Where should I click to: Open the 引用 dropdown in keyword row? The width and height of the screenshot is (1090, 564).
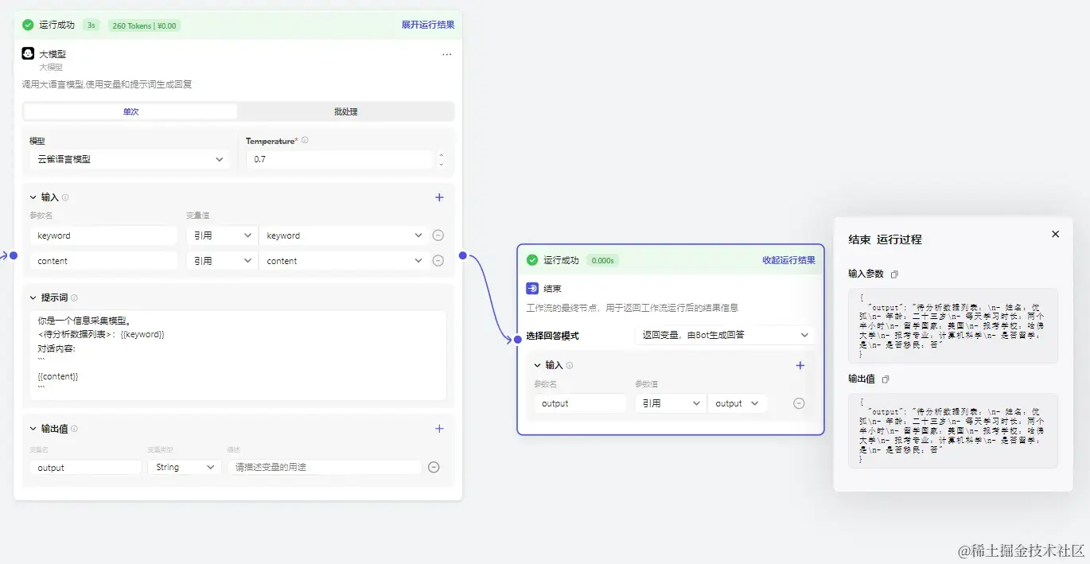coord(222,235)
